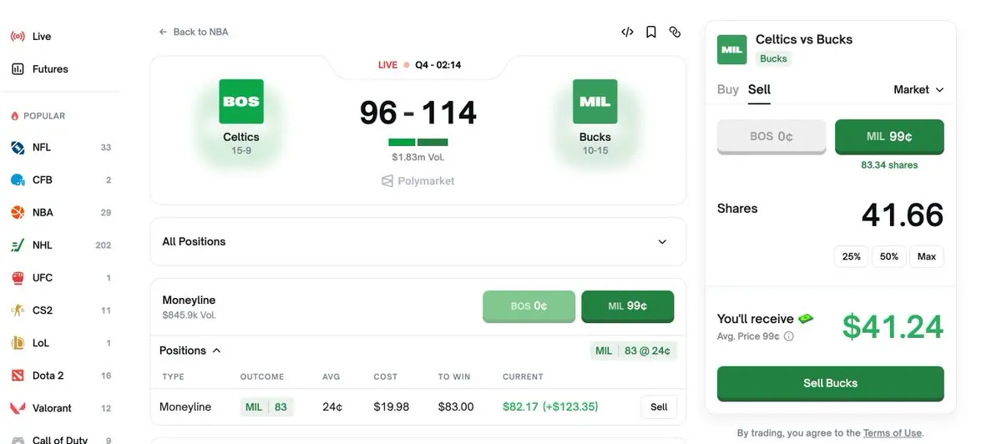This screenshot has height=444, width=1002.
Task: Open the Live section icon
Action: [x=18, y=37]
